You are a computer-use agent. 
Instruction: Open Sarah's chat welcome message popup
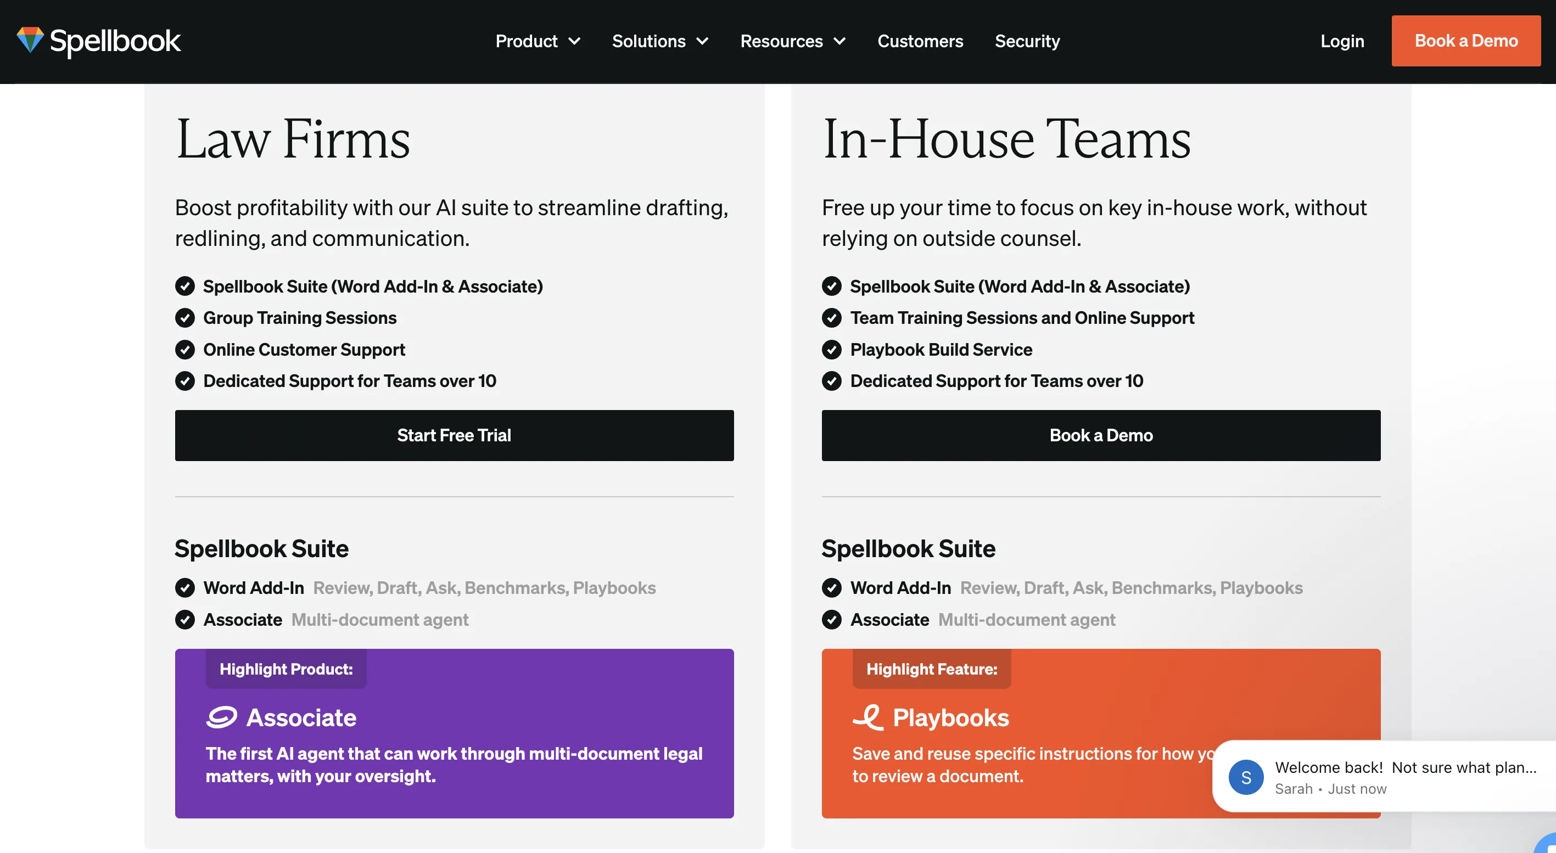(x=1385, y=776)
